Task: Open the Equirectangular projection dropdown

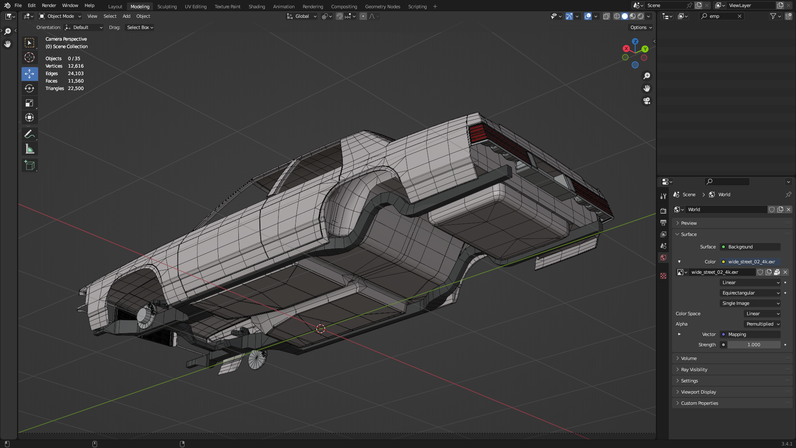Action: coord(750,293)
